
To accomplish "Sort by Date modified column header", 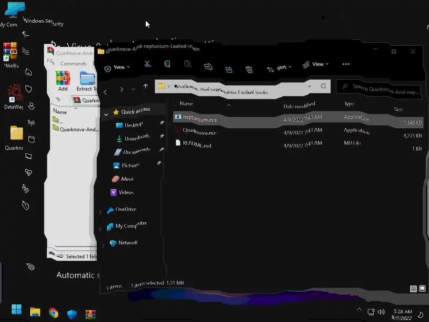I will pos(299,105).
